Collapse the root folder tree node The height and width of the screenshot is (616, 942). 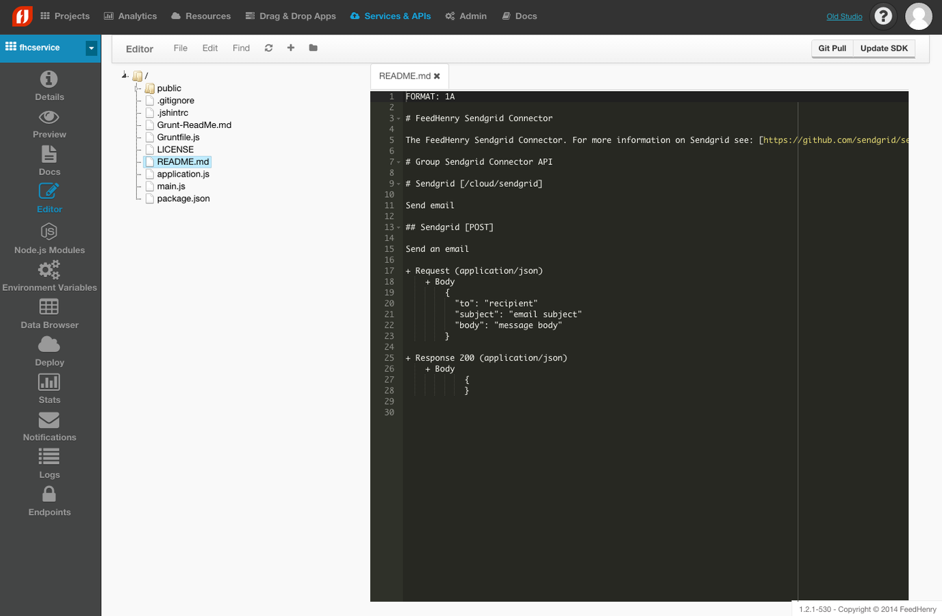pos(125,75)
